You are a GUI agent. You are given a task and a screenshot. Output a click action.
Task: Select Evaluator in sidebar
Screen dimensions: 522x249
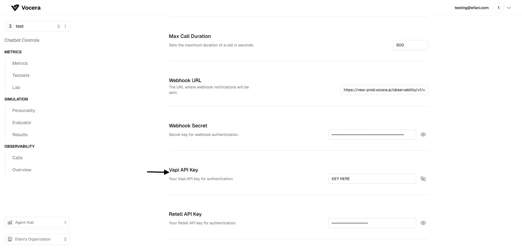(22, 123)
